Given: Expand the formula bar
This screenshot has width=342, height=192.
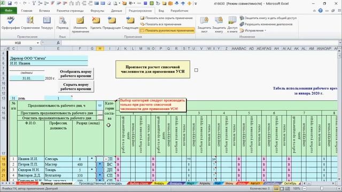Looking at the screenshot, I should 340,43.
